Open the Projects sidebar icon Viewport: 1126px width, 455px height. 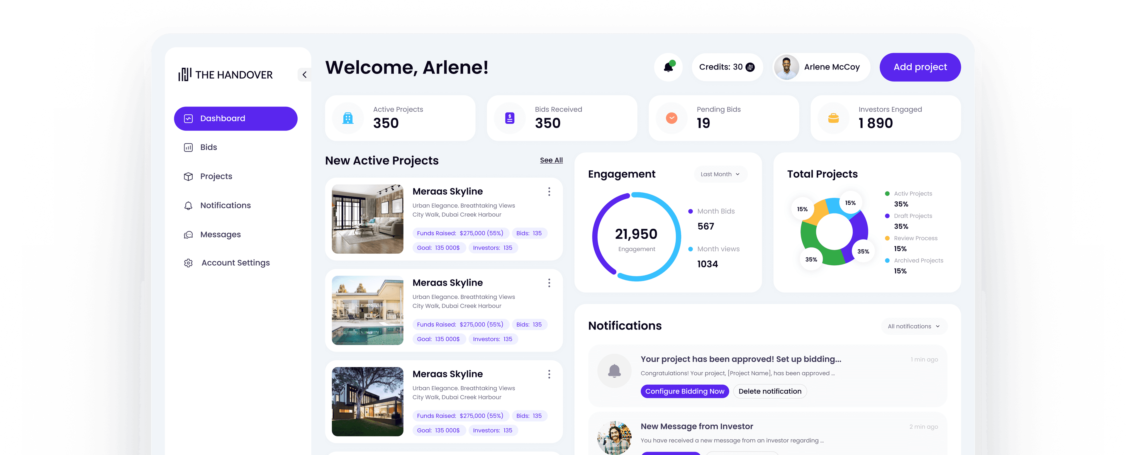(188, 176)
